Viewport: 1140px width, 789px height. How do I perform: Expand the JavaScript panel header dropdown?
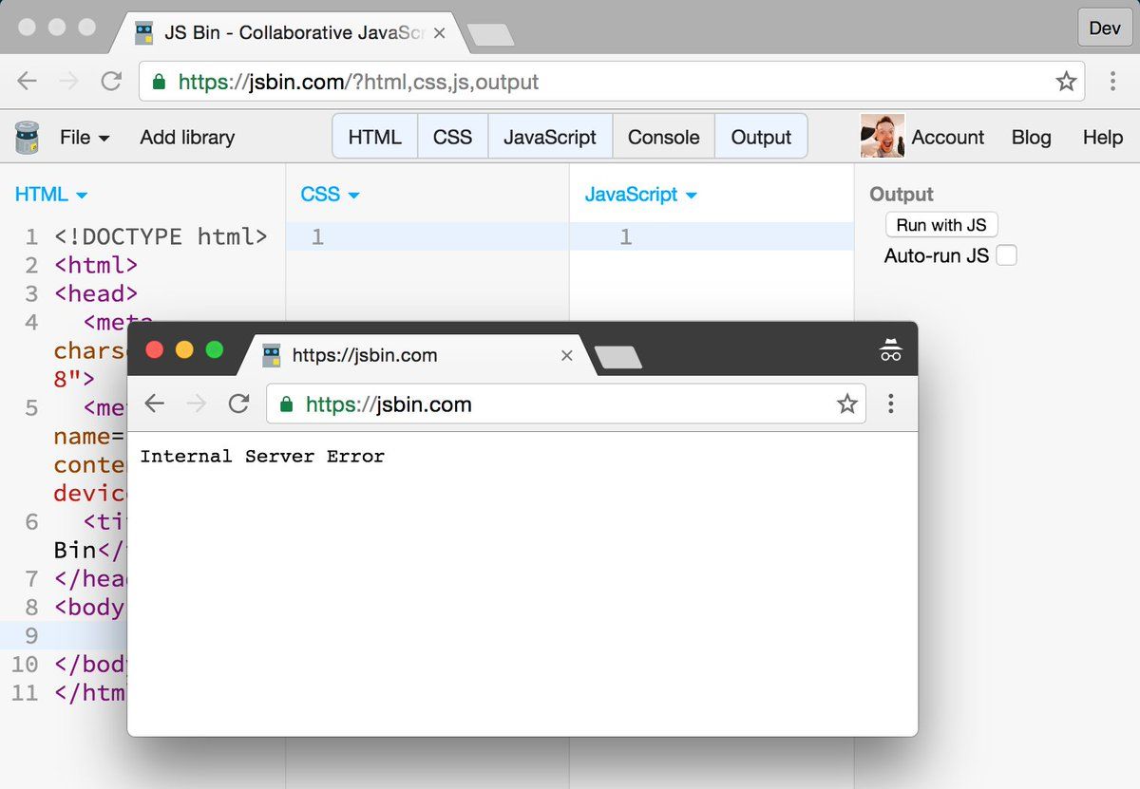(641, 195)
